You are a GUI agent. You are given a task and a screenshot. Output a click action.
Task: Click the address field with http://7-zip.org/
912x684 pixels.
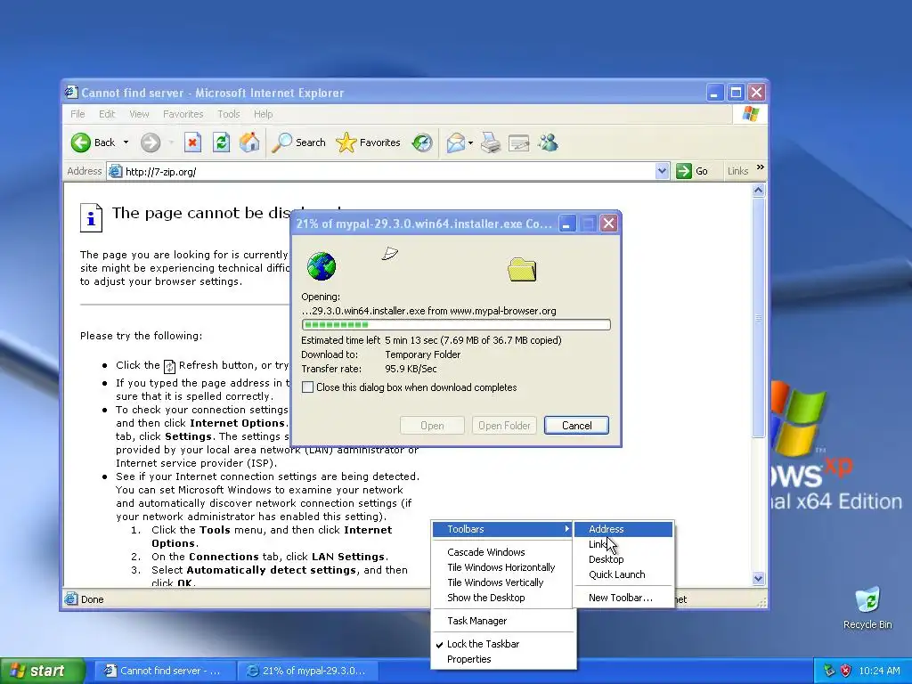click(388, 171)
